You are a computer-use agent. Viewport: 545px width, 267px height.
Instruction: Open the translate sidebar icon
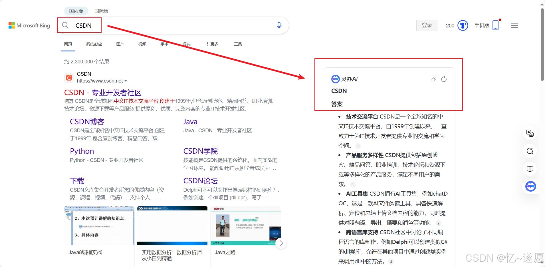pyautogui.click(x=530, y=133)
